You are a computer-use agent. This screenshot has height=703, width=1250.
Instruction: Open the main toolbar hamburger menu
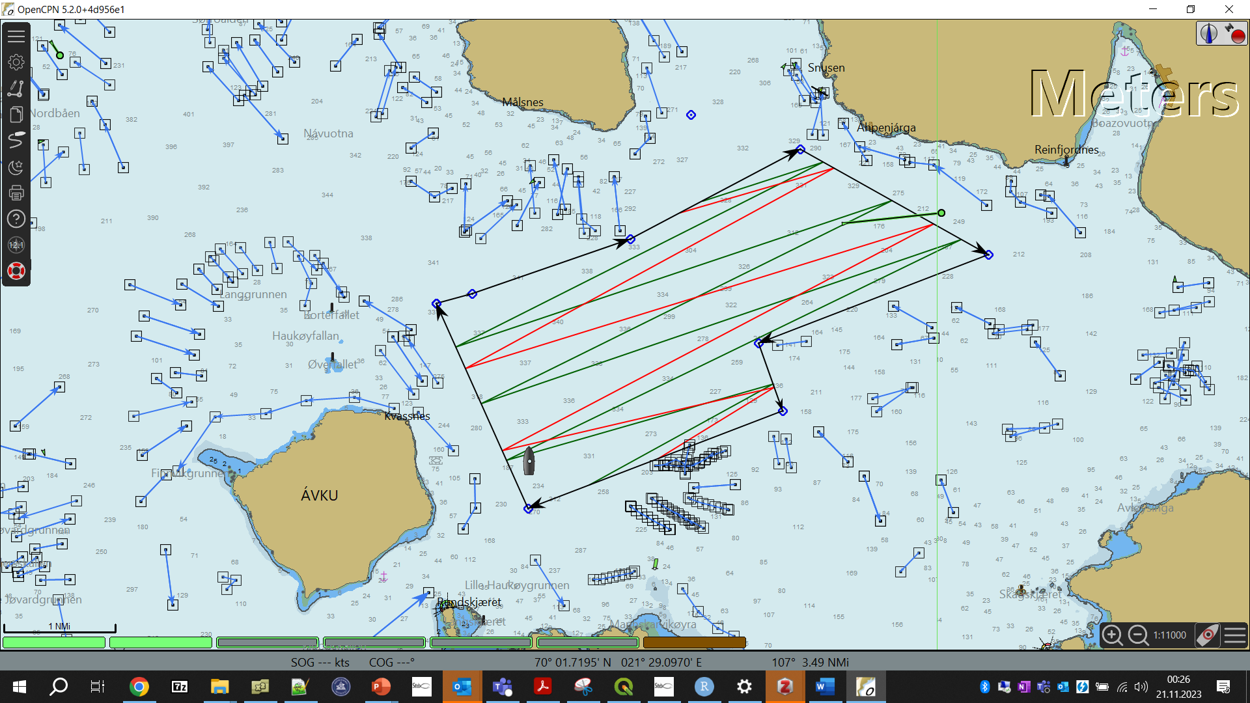(x=16, y=36)
